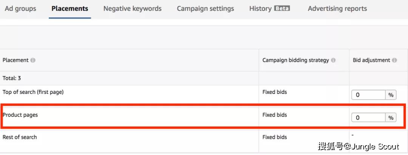This screenshot has width=408, height=155.
Task: Click the Bid adjustment column header
Action: click(371, 60)
